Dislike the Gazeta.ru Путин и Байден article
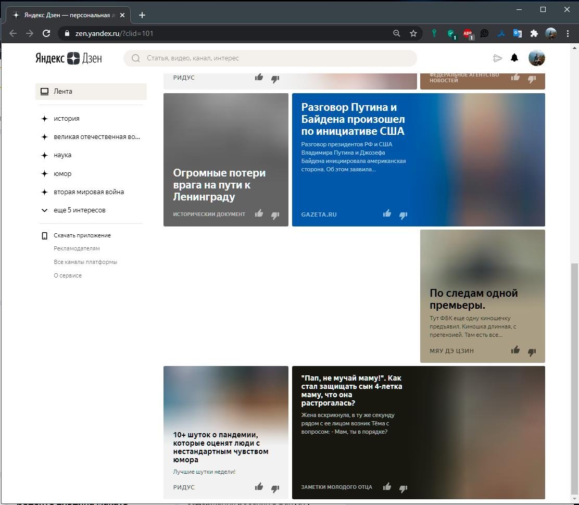Viewport: 579px width, 505px height. (x=403, y=215)
